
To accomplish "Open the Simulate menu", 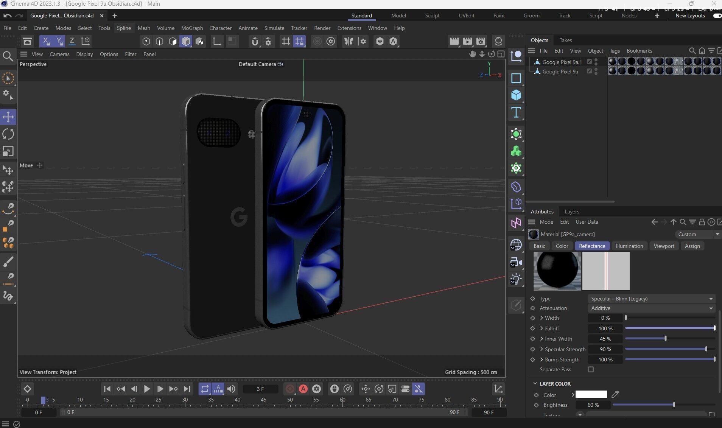I will coord(274,28).
